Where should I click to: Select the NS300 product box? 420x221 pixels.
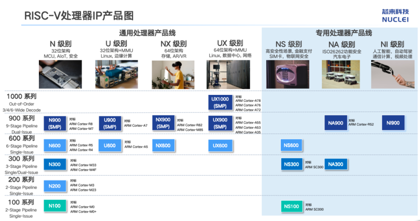291,164
